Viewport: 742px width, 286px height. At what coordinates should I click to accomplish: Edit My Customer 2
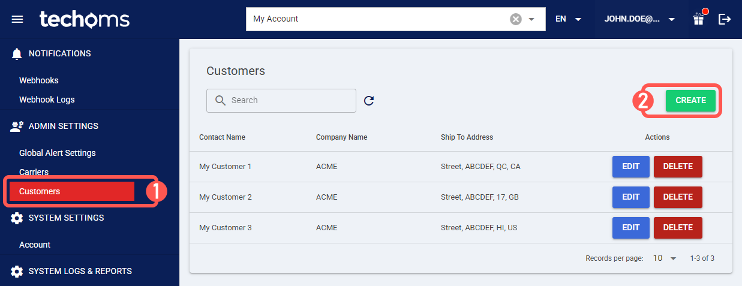pyautogui.click(x=631, y=197)
